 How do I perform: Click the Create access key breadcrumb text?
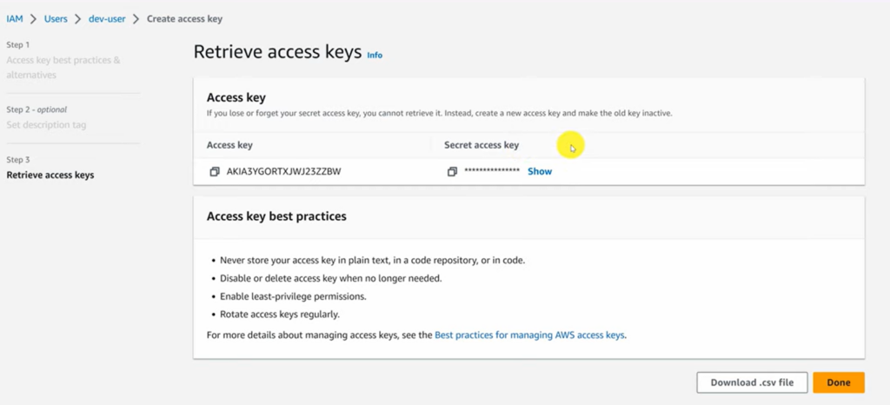coord(184,19)
